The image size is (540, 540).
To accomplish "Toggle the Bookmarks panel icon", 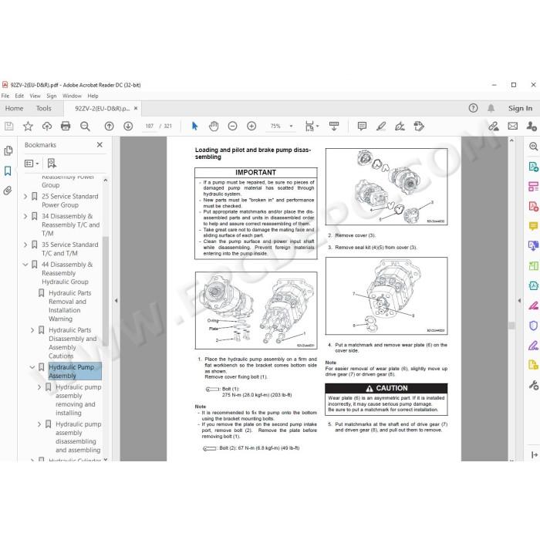I will click(x=8, y=170).
